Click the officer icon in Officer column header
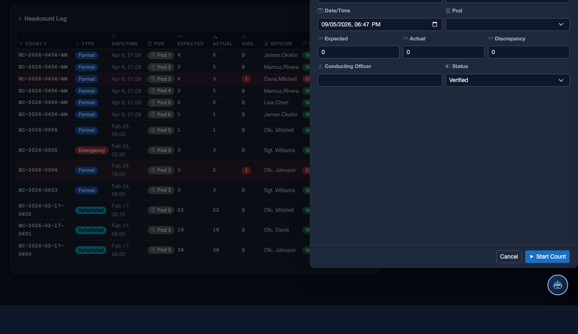This screenshot has height=334, width=578. click(266, 44)
